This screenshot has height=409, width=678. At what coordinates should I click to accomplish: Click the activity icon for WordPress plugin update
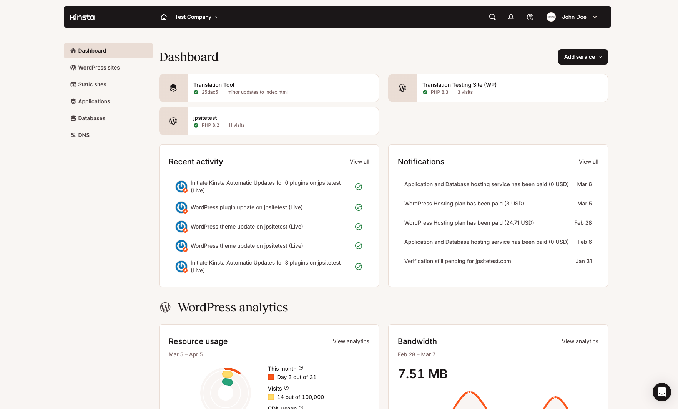(181, 207)
